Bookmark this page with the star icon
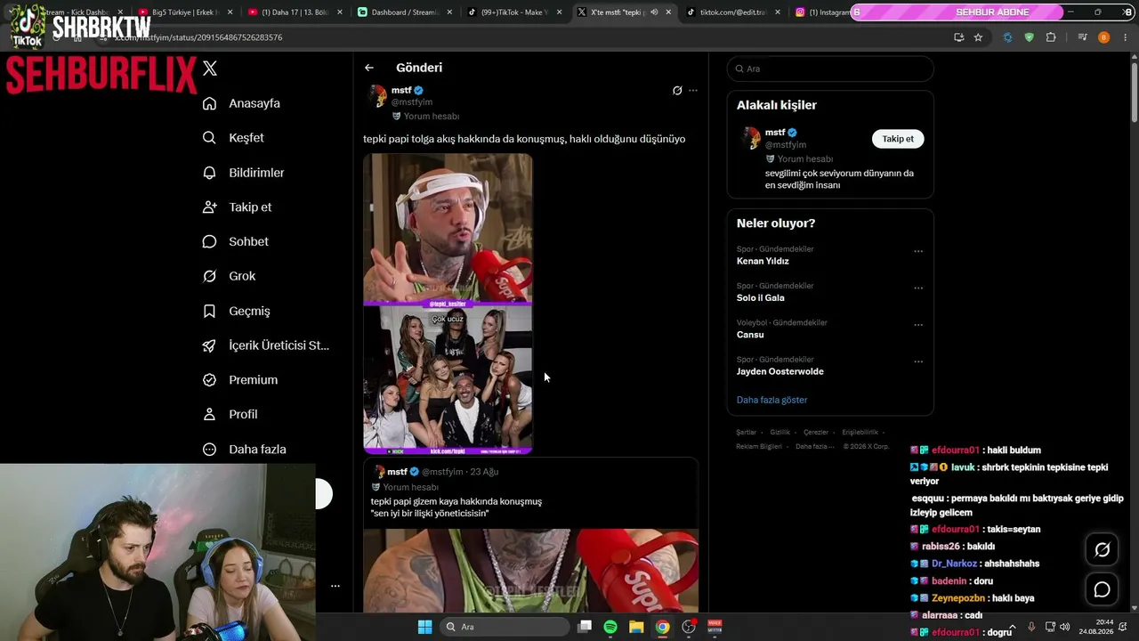 (x=978, y=37)
